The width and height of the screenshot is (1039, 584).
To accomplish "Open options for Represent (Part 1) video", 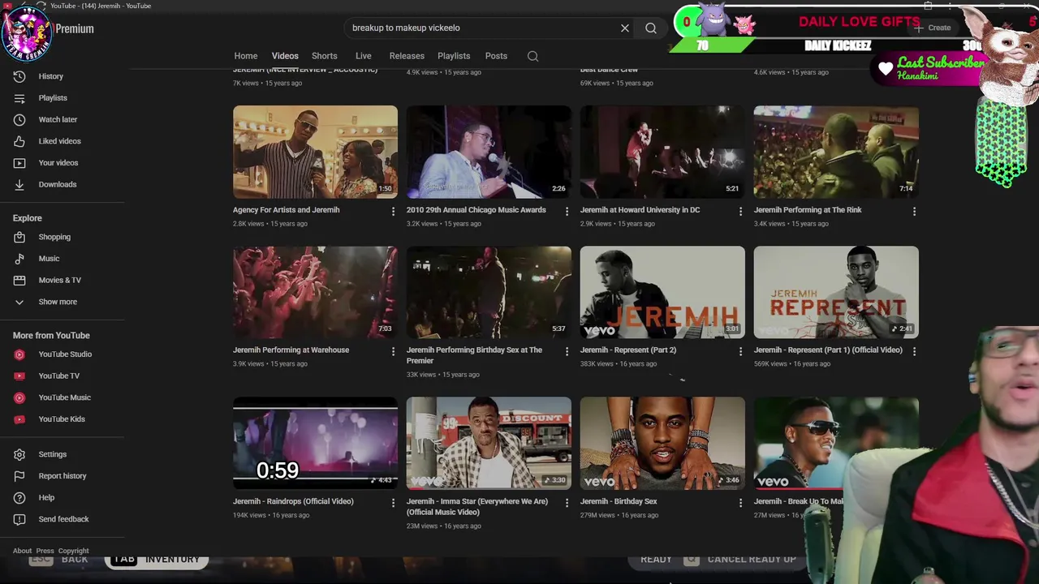I will 914,351.
